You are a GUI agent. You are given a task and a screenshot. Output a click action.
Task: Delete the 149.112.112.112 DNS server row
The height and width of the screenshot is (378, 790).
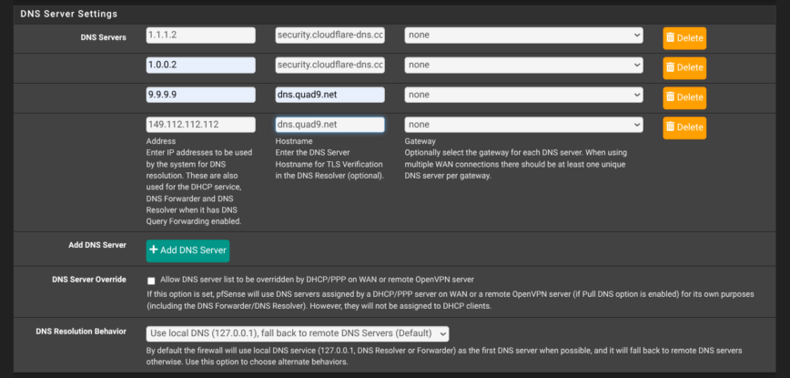pyautogui.click(x=684, y=128)
